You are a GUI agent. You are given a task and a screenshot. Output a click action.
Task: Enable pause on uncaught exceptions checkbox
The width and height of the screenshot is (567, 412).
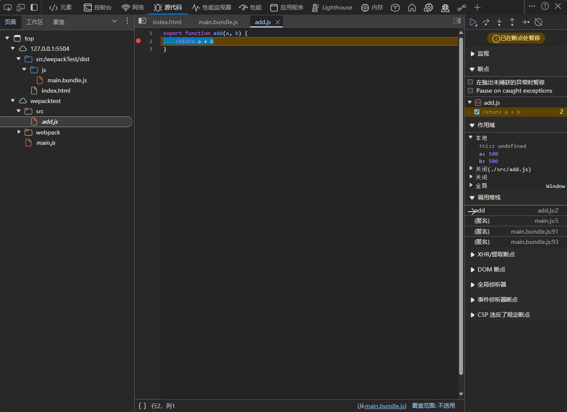click(470, 82)
